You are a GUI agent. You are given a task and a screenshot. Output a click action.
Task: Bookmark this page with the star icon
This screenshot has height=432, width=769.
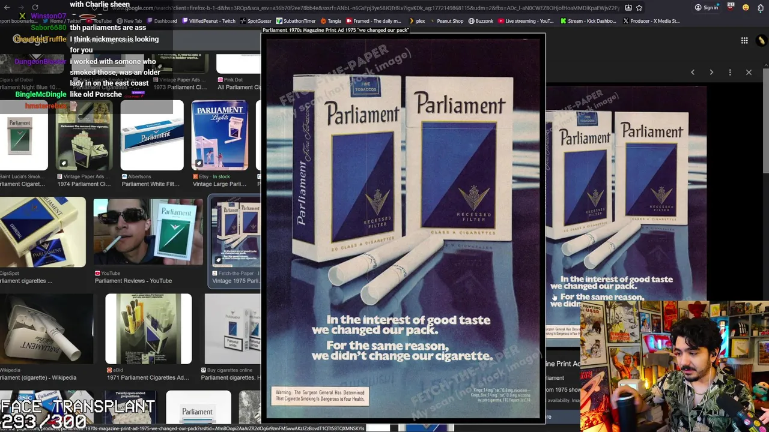click(639, 8)
